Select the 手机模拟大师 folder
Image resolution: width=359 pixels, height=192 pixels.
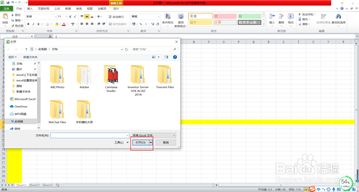pyautogui.click(x=84, y=112)
